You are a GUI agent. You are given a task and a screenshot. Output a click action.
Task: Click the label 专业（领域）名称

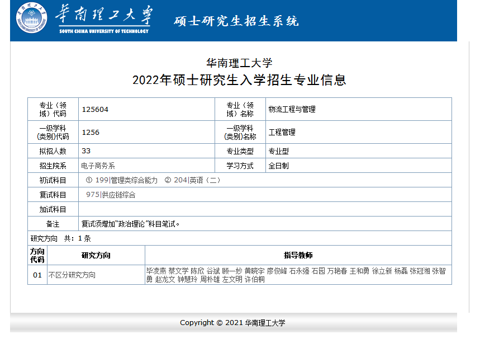click(x=240, y=110)
